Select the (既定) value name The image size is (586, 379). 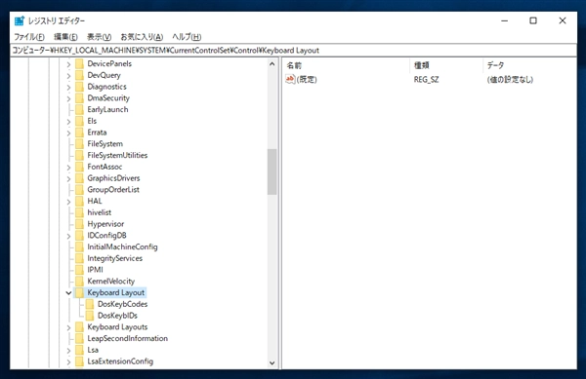307,79
